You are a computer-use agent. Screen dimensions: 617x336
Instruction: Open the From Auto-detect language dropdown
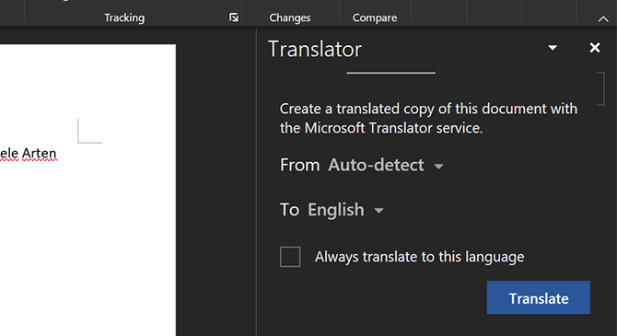click(x=386, y=166)
